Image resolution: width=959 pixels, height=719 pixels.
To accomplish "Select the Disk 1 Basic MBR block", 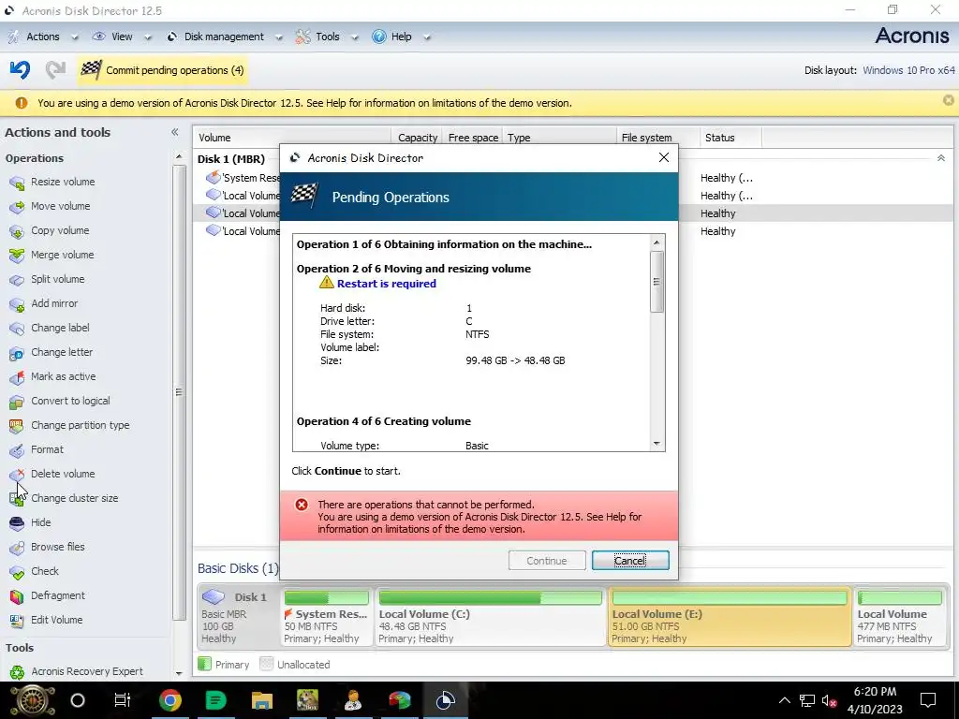I will [x=239, y=616].
